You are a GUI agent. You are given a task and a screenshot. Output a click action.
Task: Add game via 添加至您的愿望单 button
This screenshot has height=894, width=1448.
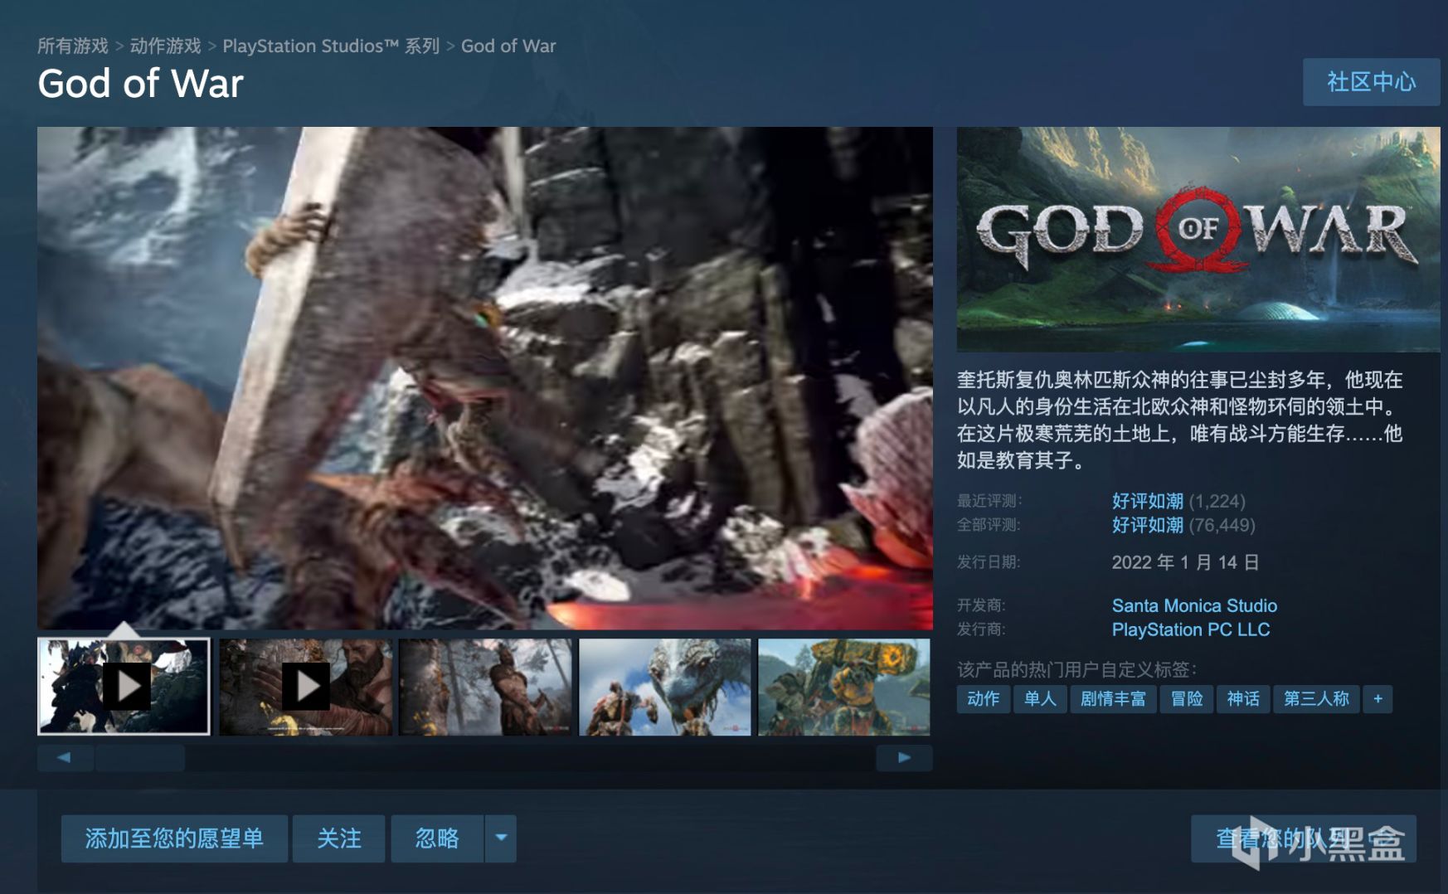[174, 838]
